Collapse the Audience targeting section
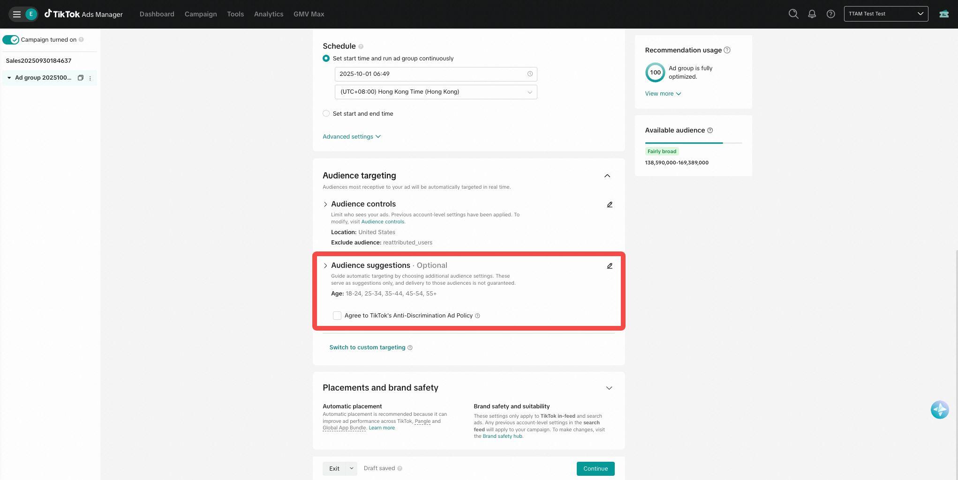Viewport: 958px width, 480px height. 607,176
